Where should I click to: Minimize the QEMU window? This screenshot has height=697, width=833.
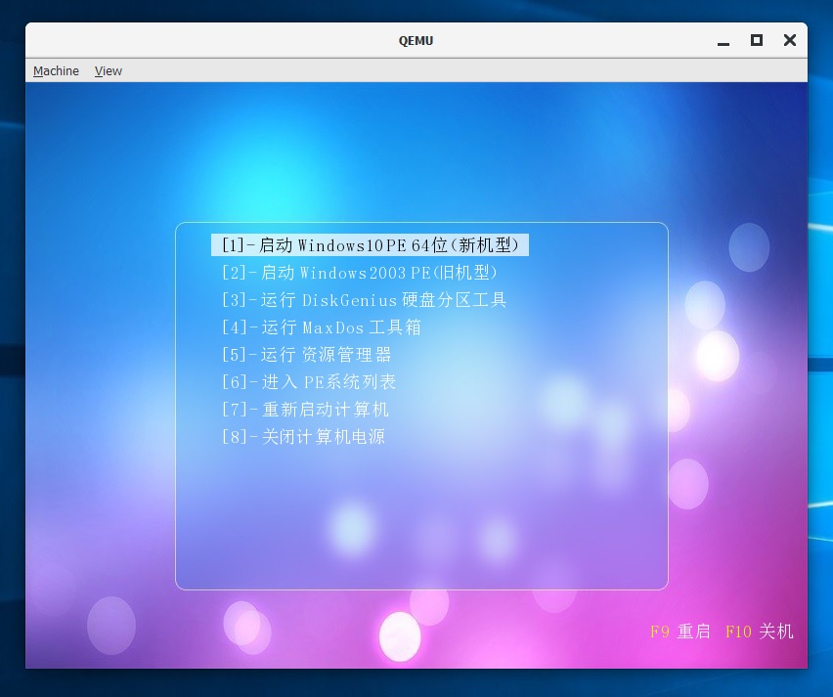pyautogui.click(x=723, y=41)
